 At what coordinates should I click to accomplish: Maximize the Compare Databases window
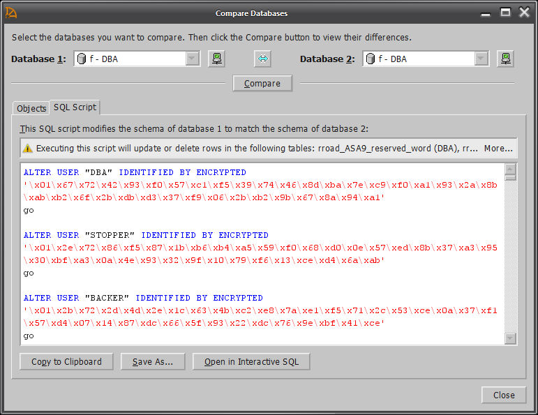click(x=505, y=13)
